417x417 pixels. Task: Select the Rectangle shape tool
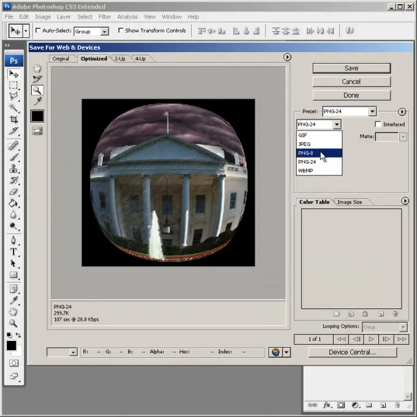13,275
